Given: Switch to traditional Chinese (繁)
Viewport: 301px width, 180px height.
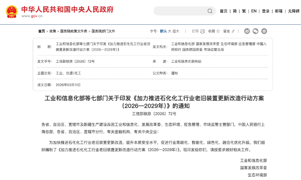Looking at the screenshot, I should [x=244, y=11].
